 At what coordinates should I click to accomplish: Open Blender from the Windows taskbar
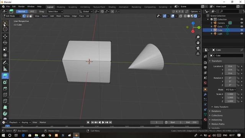click(76, 135)
